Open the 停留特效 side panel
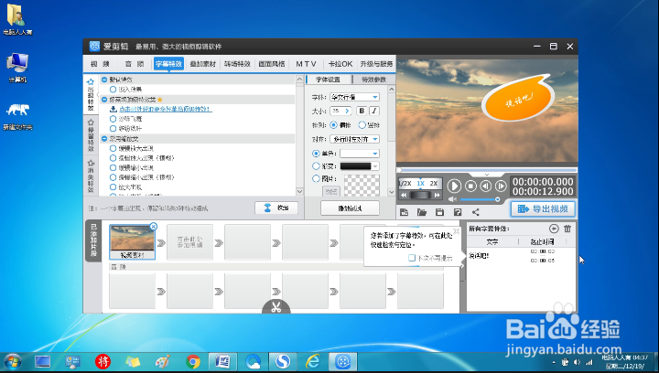The image size is (659, 373). point(91,135)
